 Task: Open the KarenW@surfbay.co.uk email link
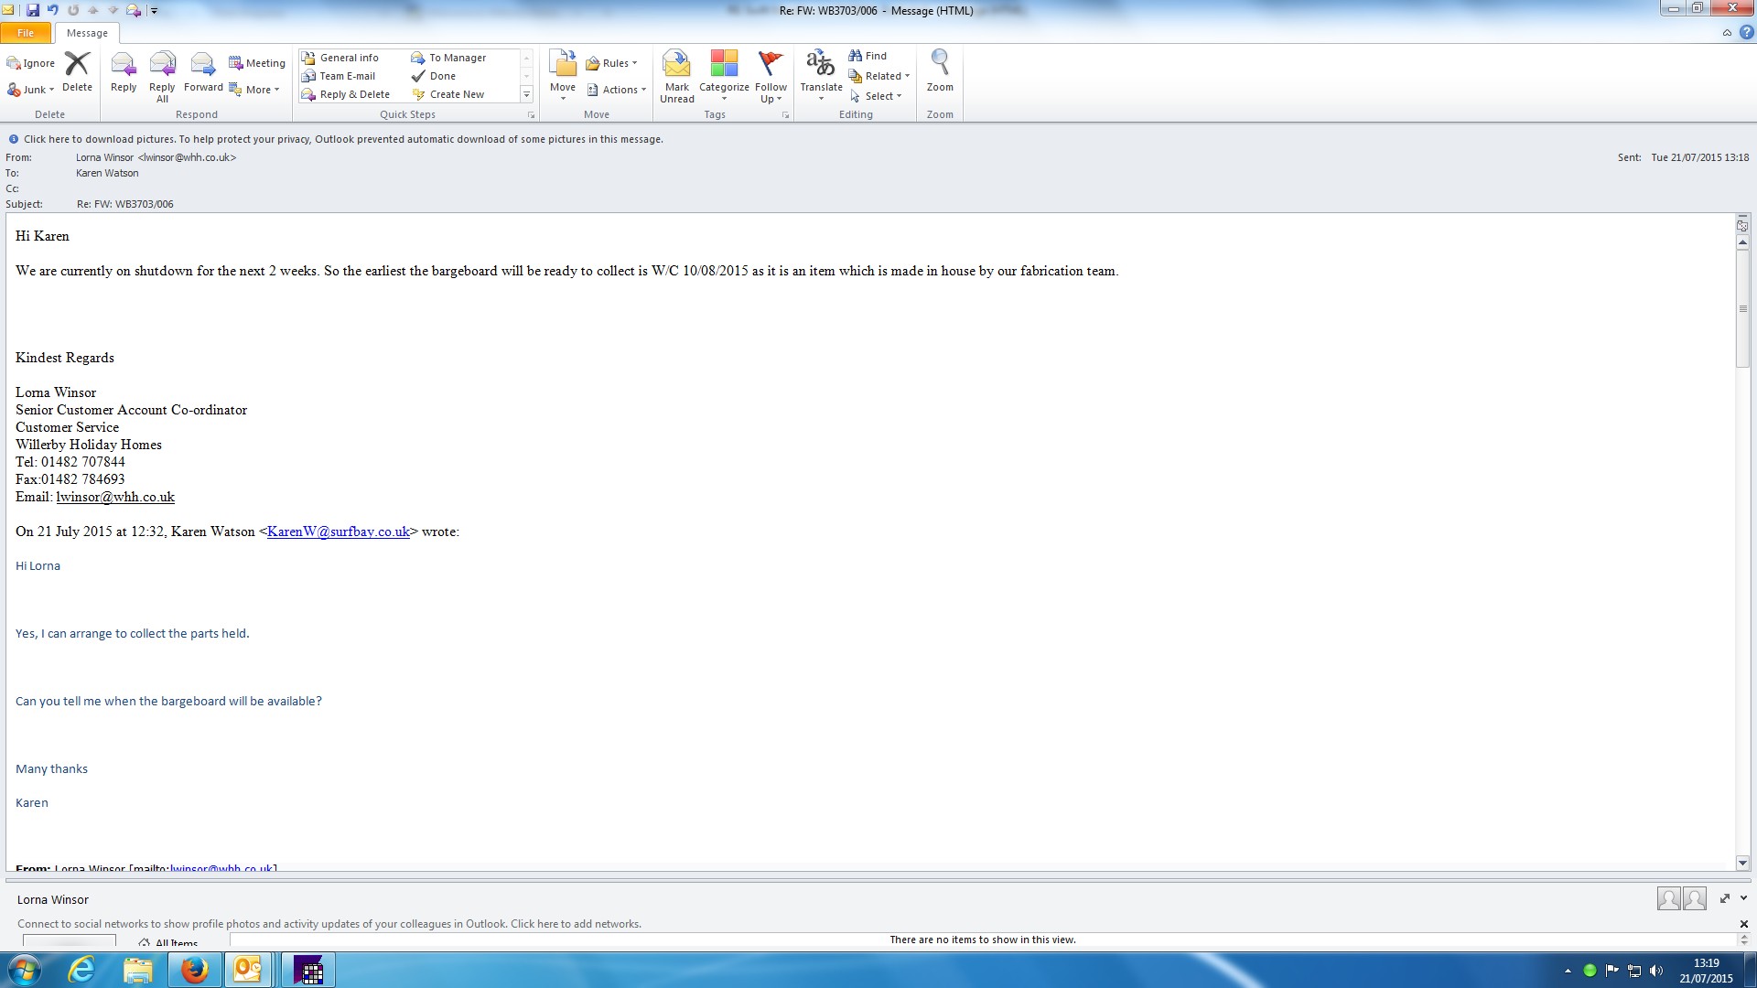click(338, 532)
